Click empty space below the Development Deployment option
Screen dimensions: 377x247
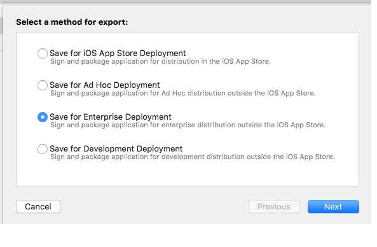188,174
